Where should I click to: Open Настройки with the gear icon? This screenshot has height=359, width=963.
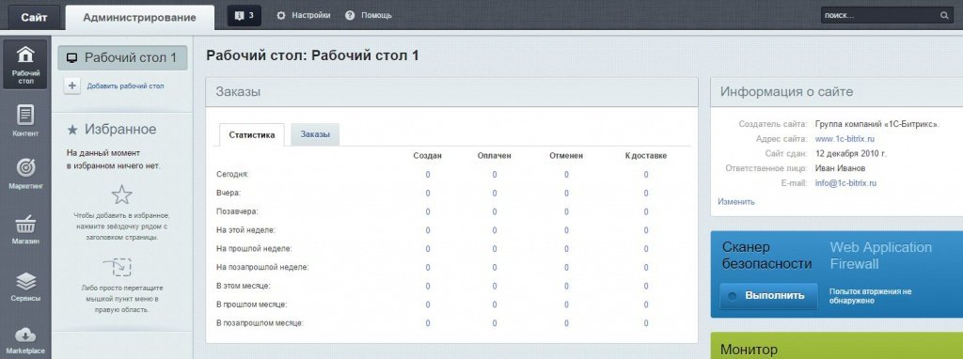coord(303,15)
